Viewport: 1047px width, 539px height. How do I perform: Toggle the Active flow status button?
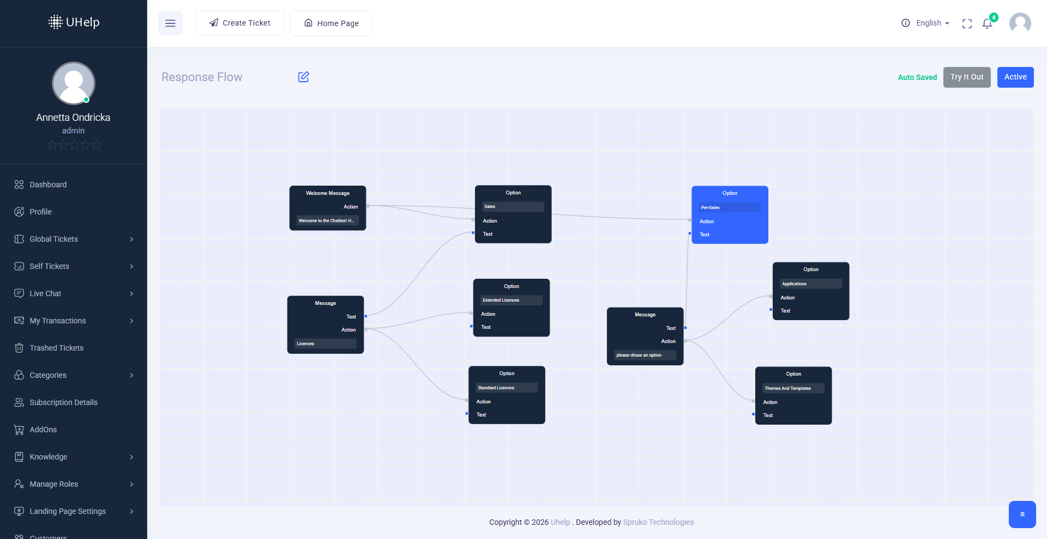pyautogui.click(x=1015, y=77)
